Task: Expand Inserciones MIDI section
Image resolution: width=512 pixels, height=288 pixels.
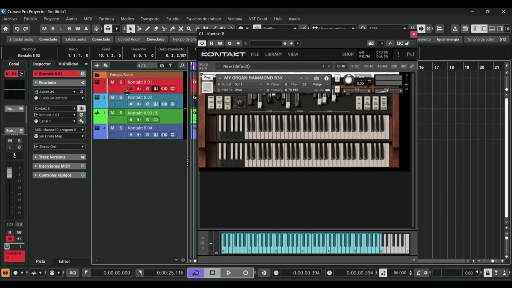Action: pos(59,166)
